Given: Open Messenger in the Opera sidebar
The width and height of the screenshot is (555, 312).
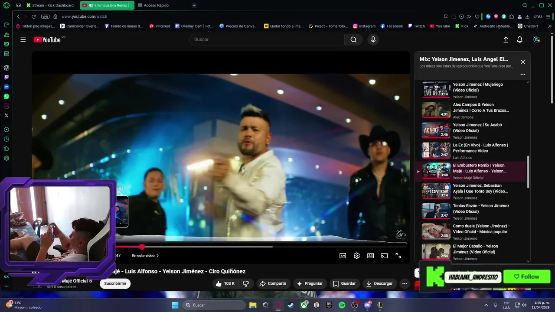Looking at the screenshot, I should (x=7, y=87).
